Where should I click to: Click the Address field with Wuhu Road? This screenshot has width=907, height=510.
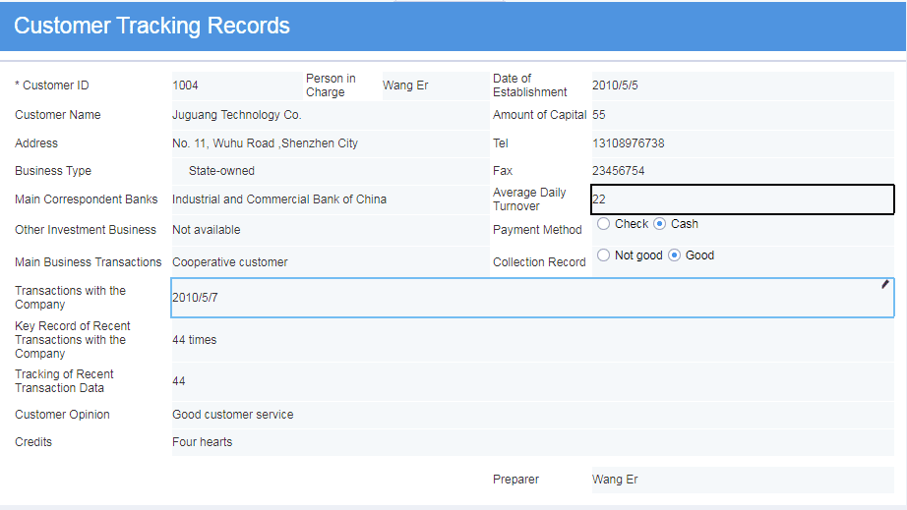[x=331, y=143]
